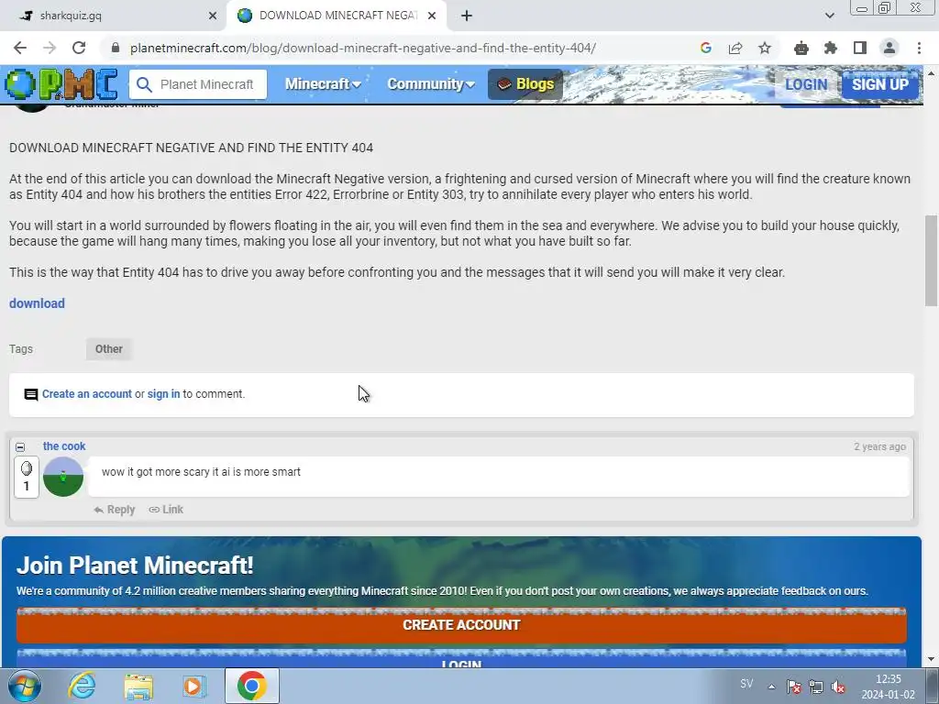Click the download link
The width and height of the screenshot is (939, 704).
tap(37, 303)
